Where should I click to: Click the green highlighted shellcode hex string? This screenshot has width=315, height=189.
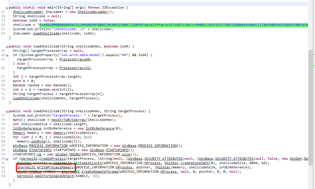coord(174,25)
